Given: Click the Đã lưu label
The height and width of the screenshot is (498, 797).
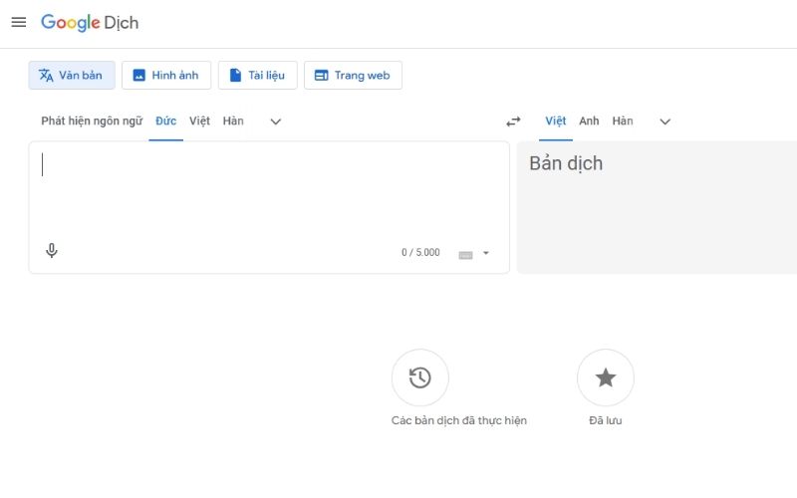Looking at the screenshot, I should click(606, 420).
